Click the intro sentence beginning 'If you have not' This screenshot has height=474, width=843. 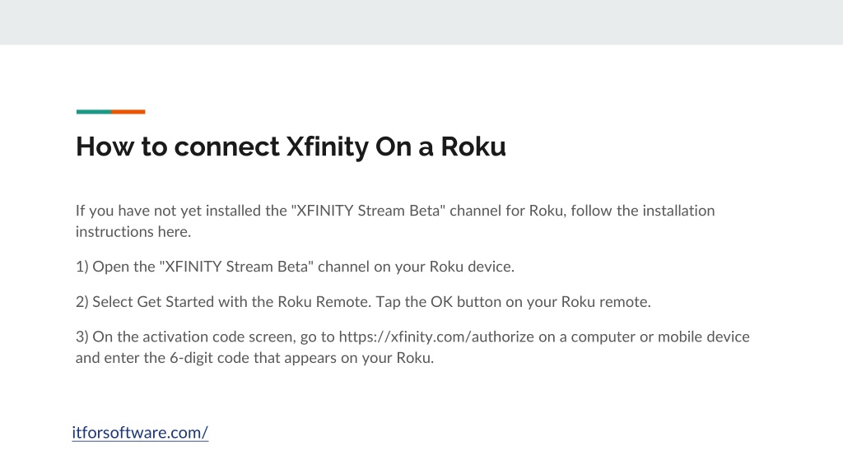pyautogui.click(x=395, y=221)
